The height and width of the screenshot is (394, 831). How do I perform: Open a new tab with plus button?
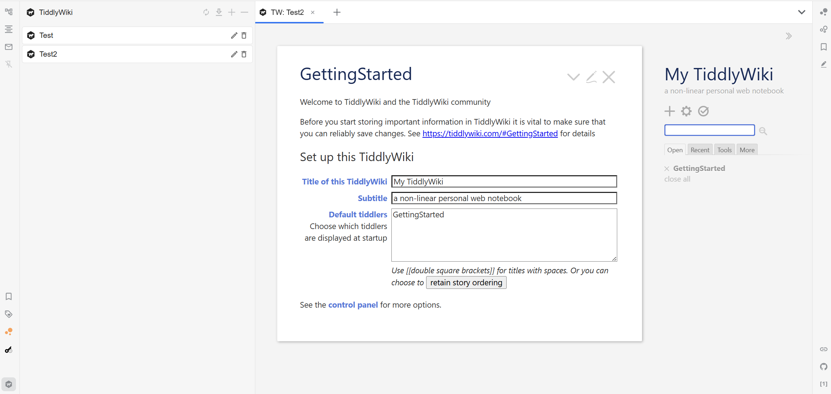[x=337, y=12]
